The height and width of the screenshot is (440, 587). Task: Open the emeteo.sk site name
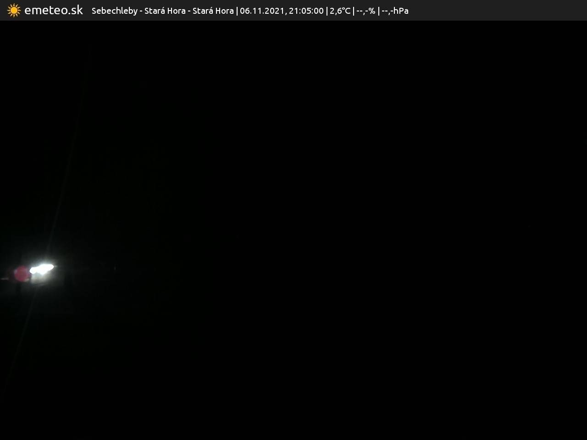coord(54,10)
